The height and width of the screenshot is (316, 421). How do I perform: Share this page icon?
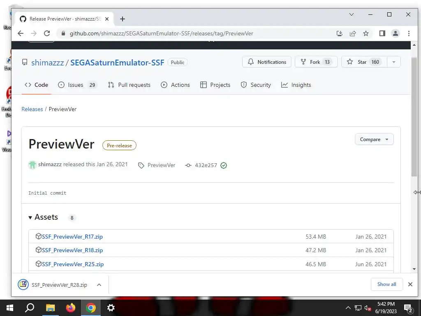352,33
